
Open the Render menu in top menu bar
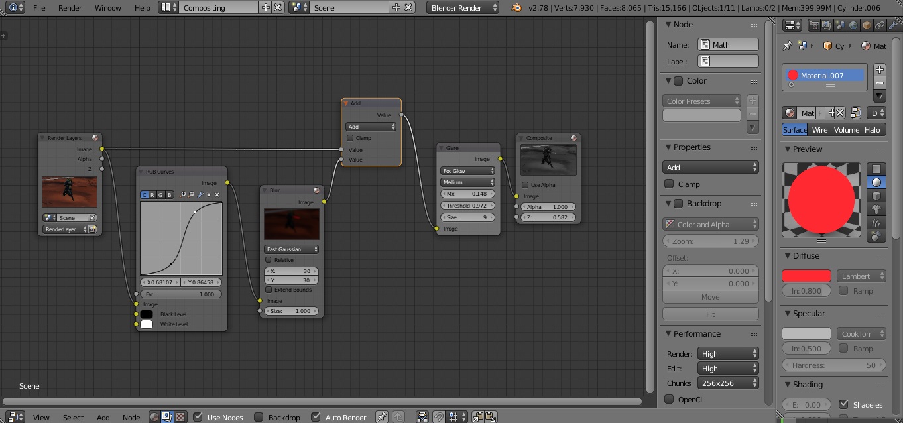click(70, 8)
